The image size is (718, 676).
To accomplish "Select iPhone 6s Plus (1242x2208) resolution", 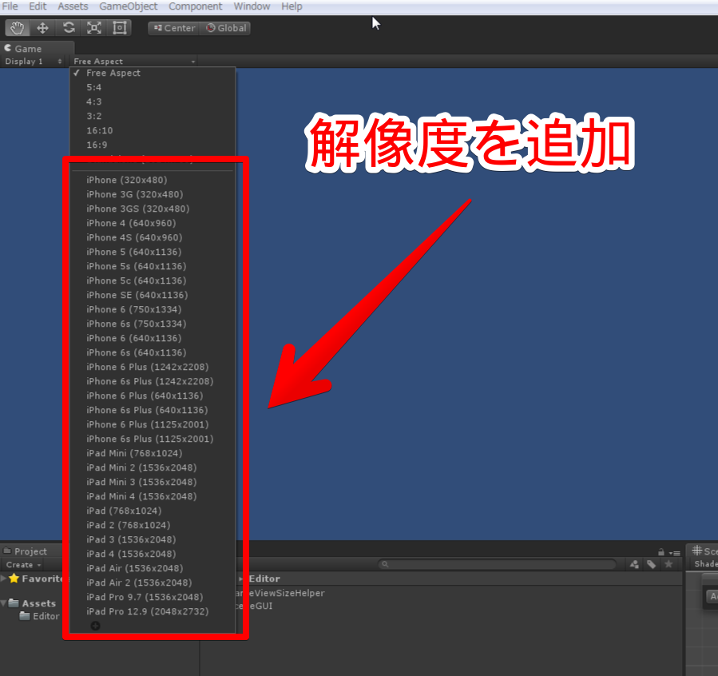I will tap(153, 381).
